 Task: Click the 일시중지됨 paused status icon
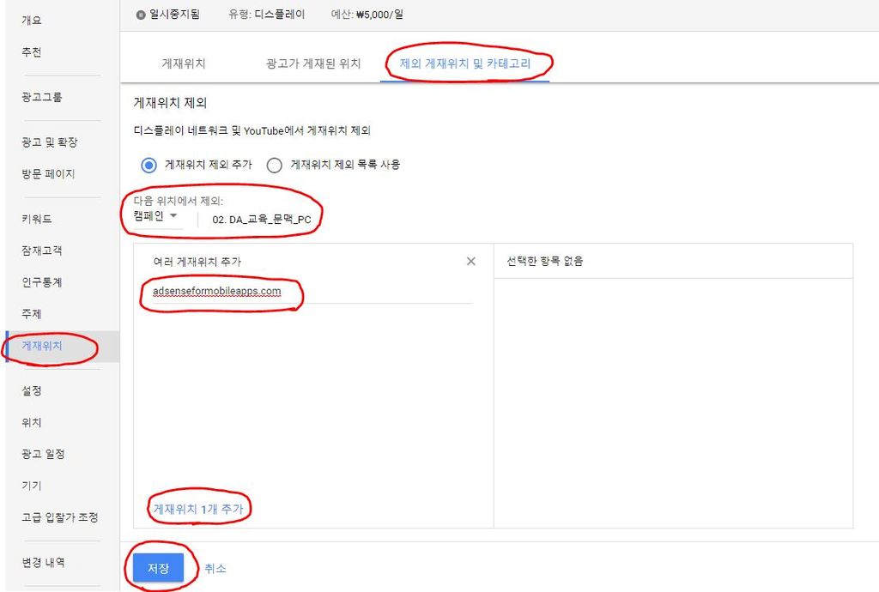click(x=141, y=15)
